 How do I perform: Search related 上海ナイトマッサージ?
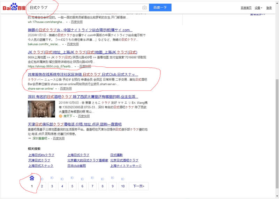126,166
